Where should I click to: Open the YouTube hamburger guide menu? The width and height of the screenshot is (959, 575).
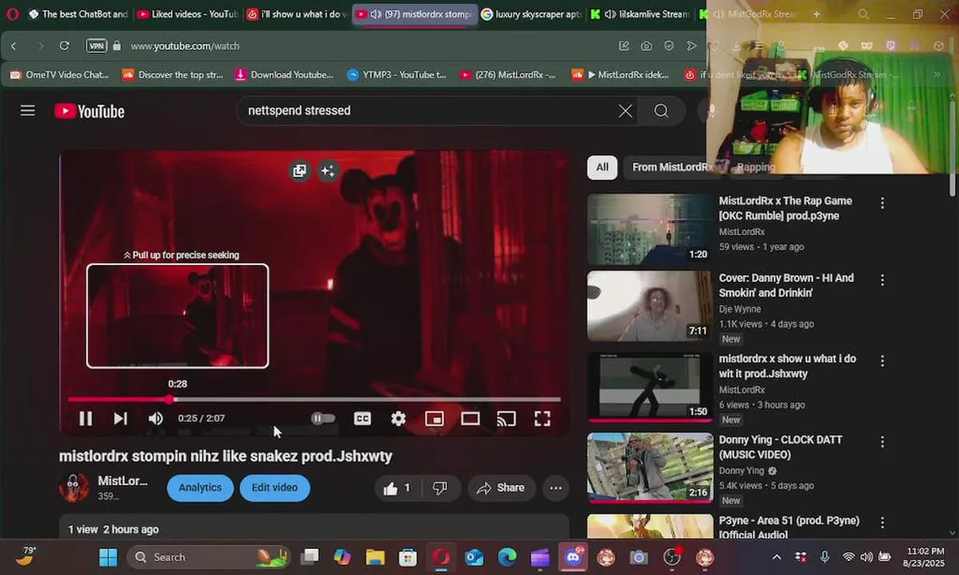(28, 110)
